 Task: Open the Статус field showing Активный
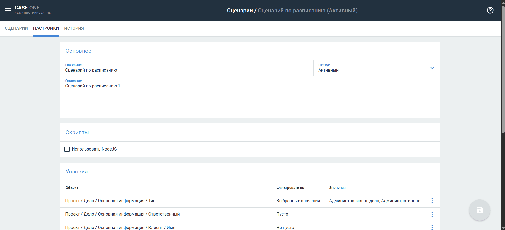pyautogui.click(x=369, y=70)
